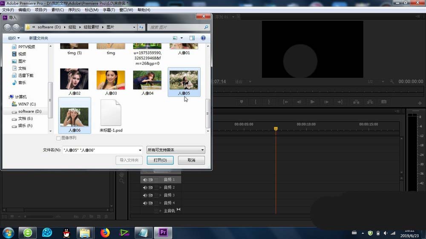Screen dimensions: 426x239
Task: Click the Premiere Pro icon on the taskbar
Action: (x=163, y=233)
